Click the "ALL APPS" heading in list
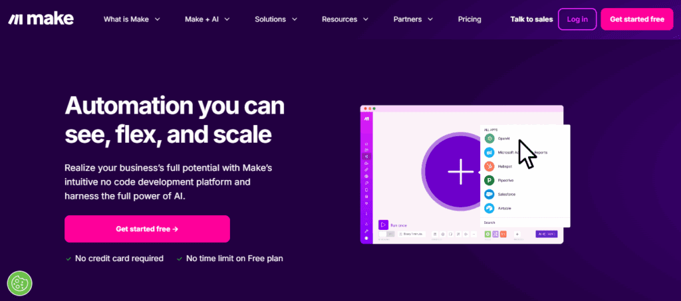 pos(491,130)
